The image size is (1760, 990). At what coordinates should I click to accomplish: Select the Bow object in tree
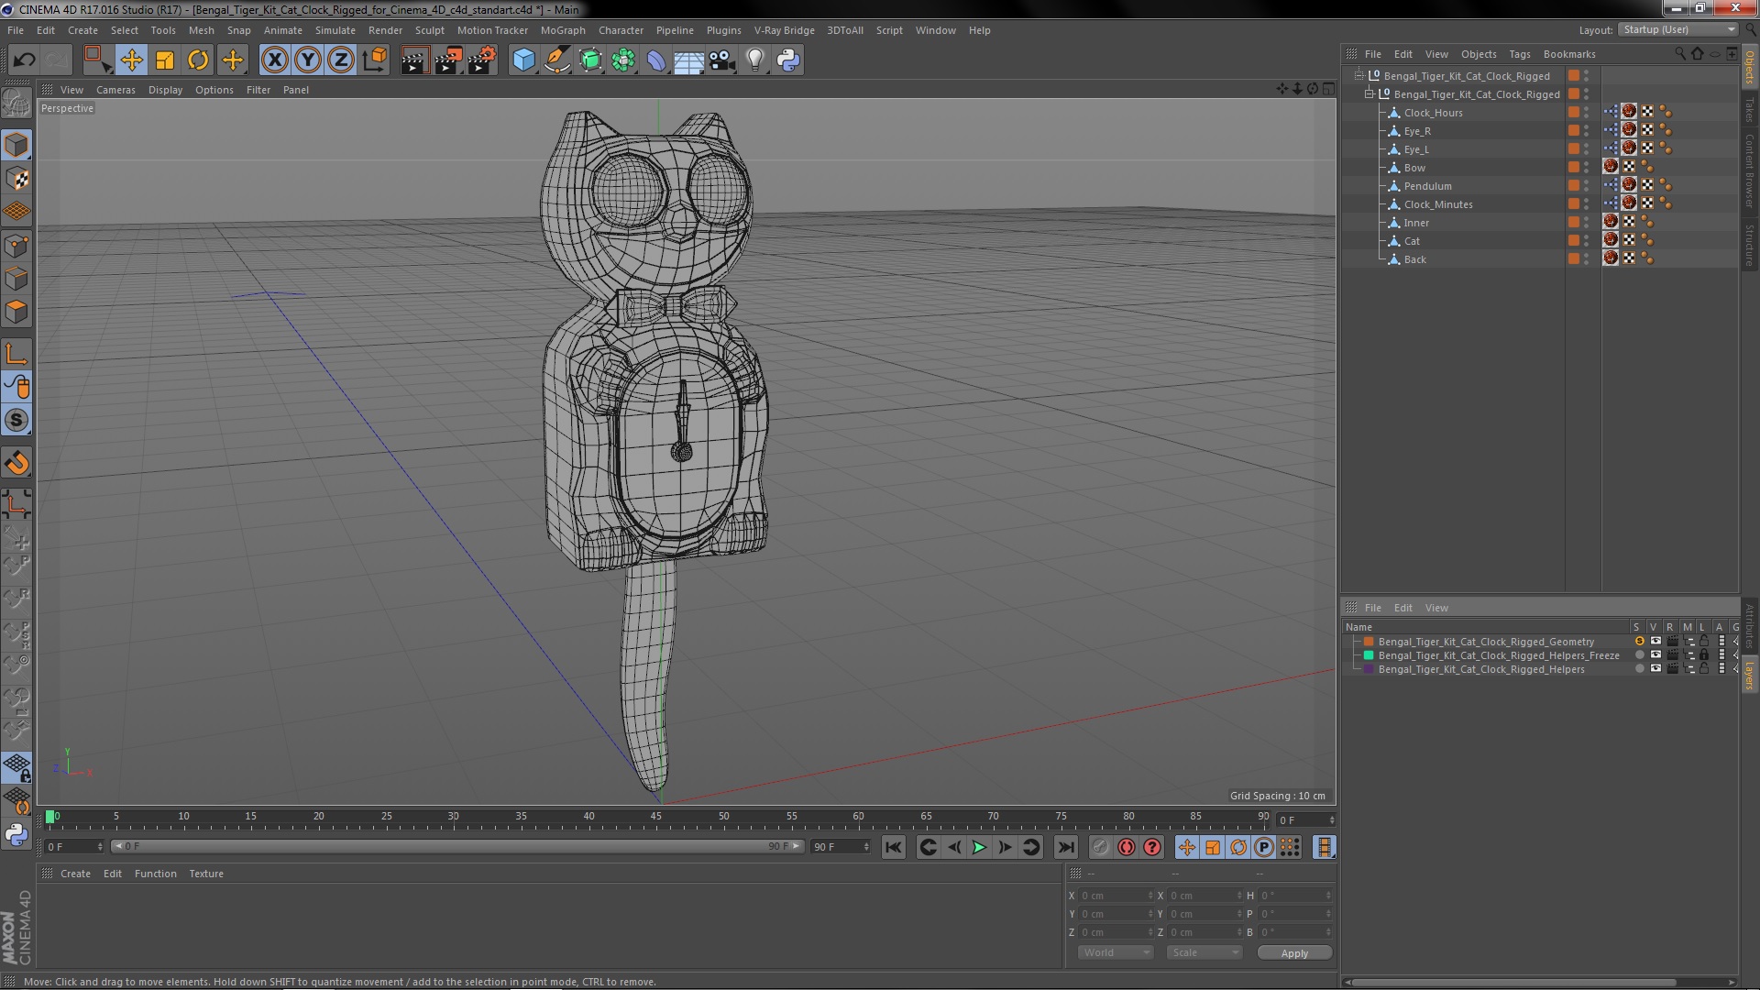[x=1414, y=168]
